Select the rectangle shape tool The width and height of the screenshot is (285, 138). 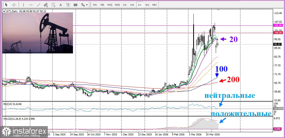point(75,5)
